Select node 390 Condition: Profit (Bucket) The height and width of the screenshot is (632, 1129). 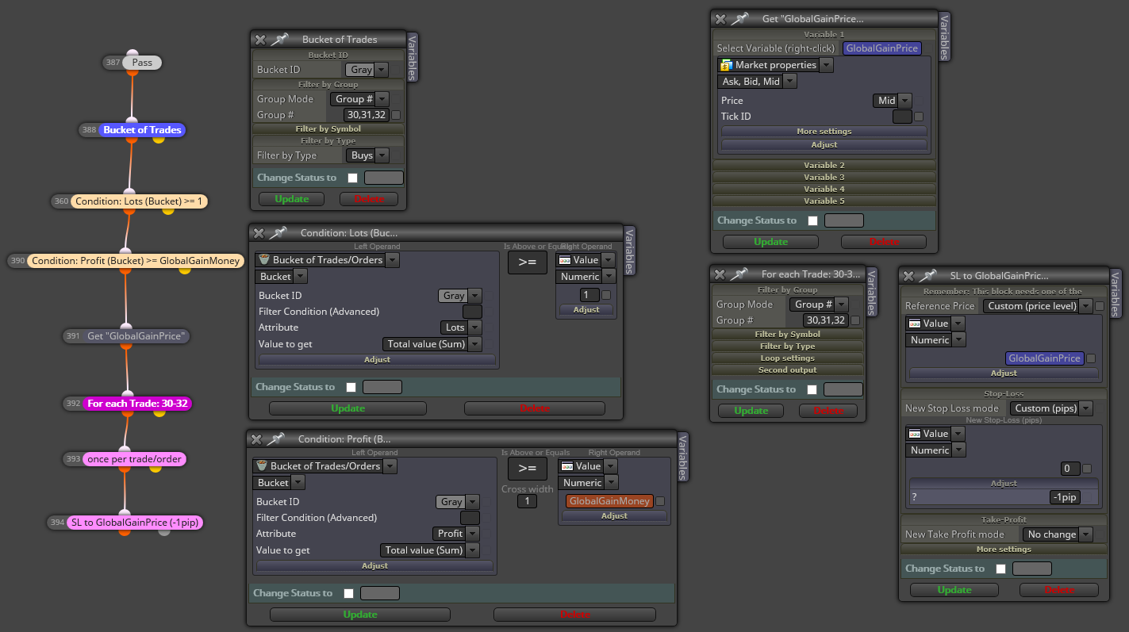(x=135, y=260)
